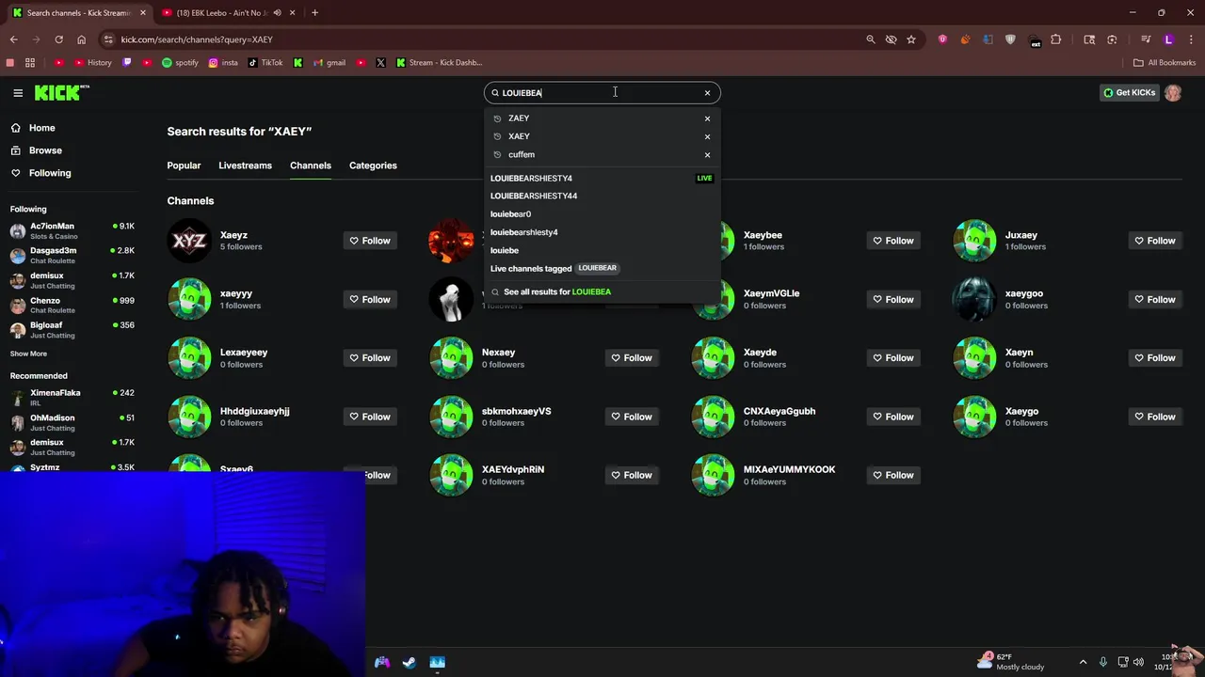The width and height of the screenshot is (1205, 677).
Task: Select louiebear0 suggestion
Action: pos(602,213)
